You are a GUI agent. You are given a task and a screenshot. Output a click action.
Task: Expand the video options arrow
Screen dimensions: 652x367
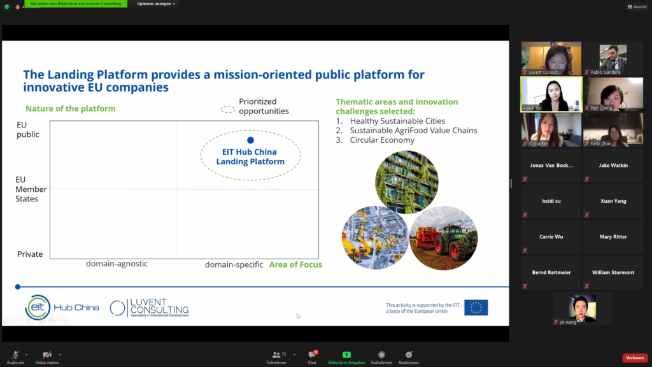pos(60,354)
